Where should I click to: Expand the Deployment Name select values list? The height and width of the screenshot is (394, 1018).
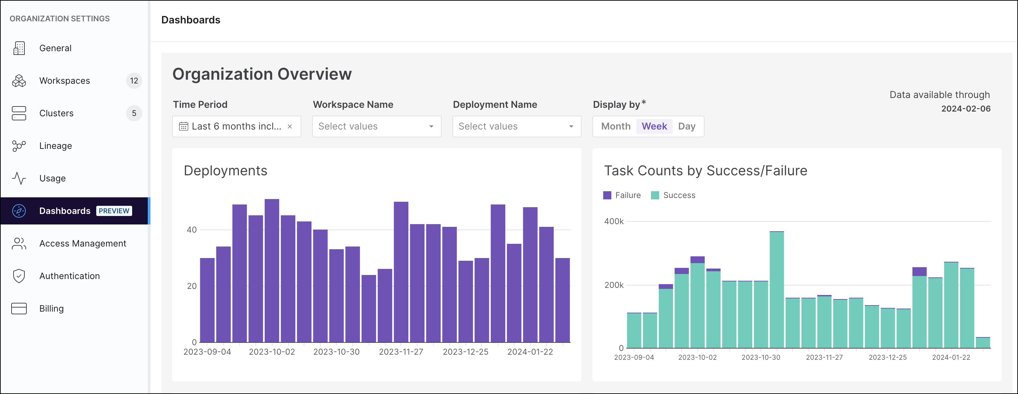click(x=516, y=126)
